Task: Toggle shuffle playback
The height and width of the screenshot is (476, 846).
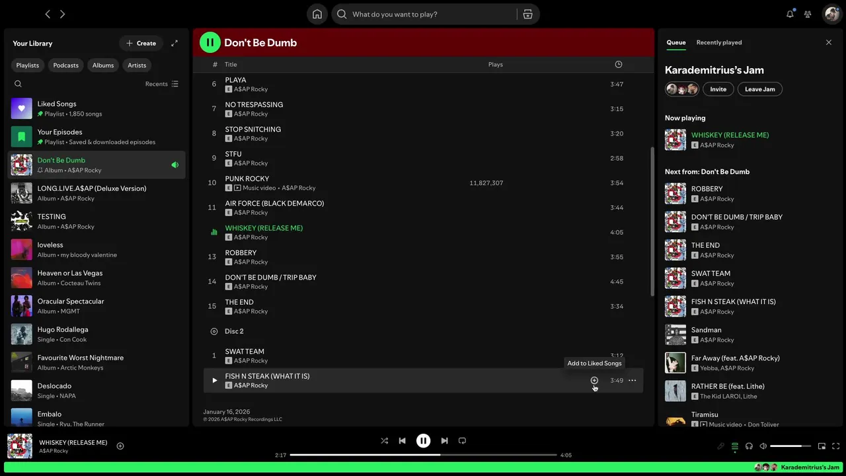Action: 385,440
